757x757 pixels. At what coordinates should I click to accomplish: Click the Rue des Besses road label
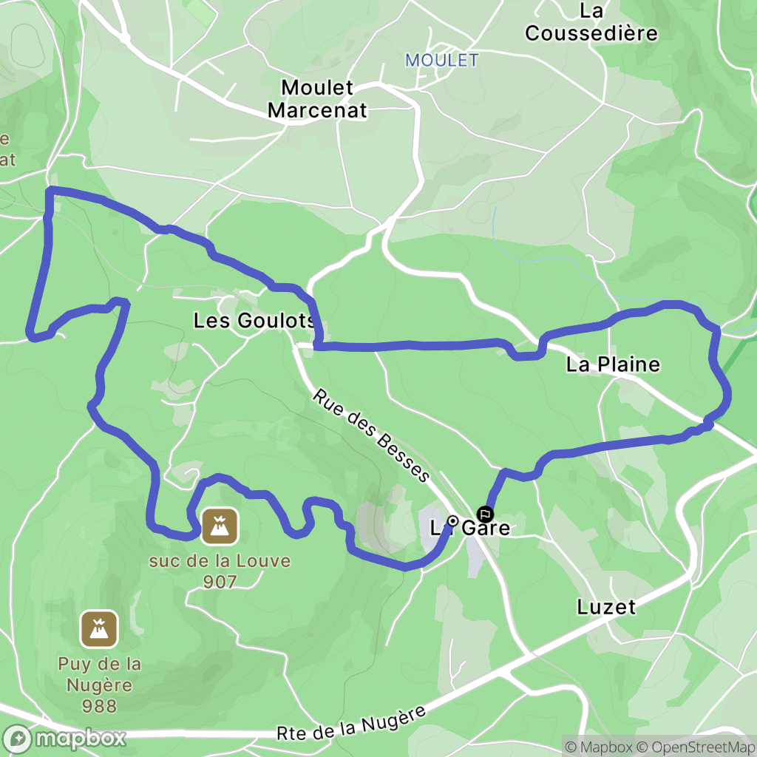pyautogui.click(x=371, y=435)
